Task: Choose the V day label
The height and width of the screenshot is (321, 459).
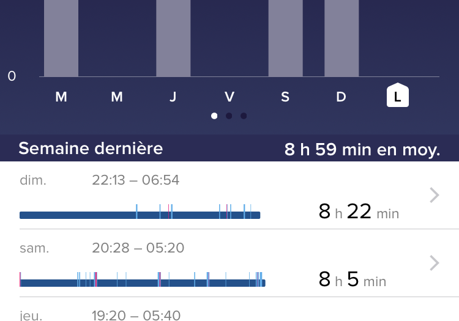Action: 229,97
